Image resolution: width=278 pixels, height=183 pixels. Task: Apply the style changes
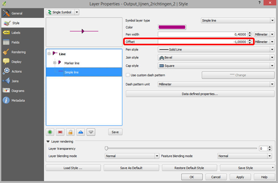tap(240, 177)
